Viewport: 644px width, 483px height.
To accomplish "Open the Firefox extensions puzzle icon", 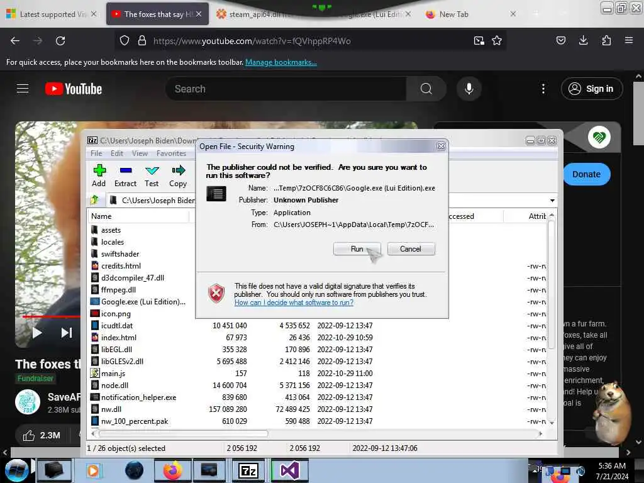I will coord(606,41).
